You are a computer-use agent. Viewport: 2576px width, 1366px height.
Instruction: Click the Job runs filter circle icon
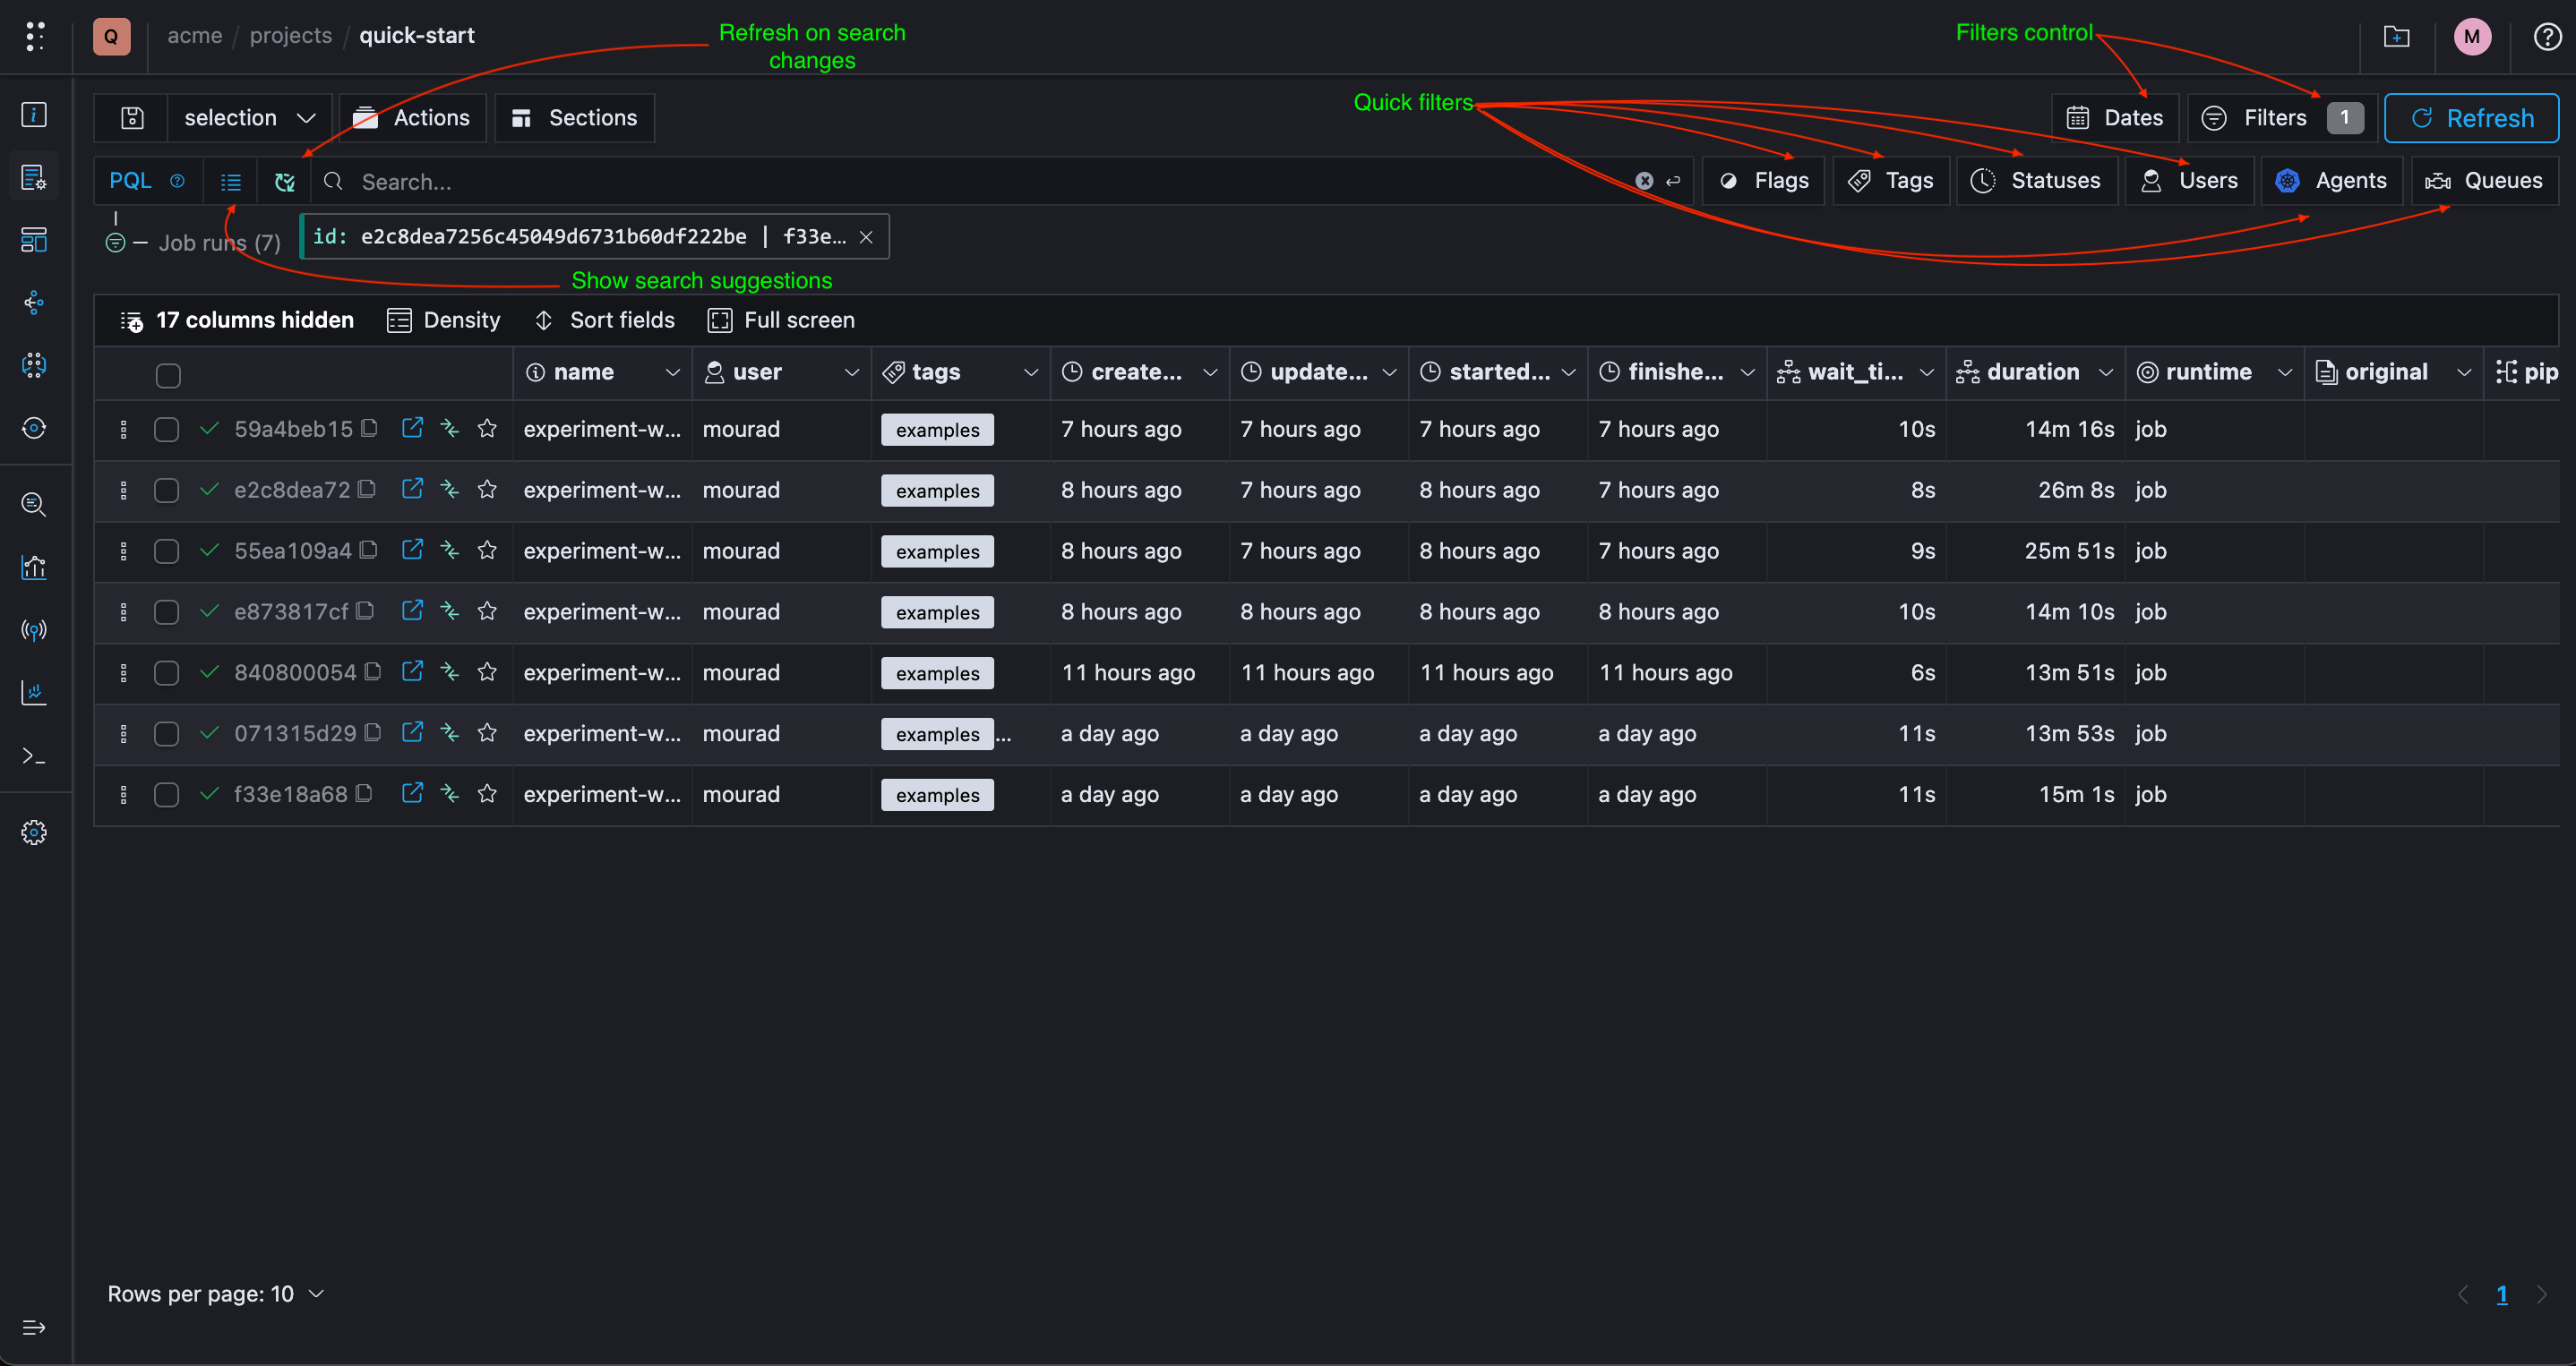(x=115, y=242)
